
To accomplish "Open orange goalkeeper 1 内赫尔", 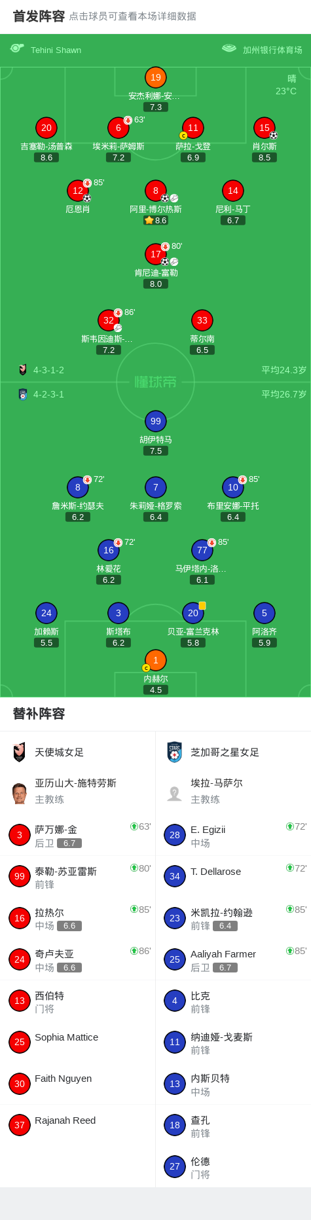I will (156, 660).
